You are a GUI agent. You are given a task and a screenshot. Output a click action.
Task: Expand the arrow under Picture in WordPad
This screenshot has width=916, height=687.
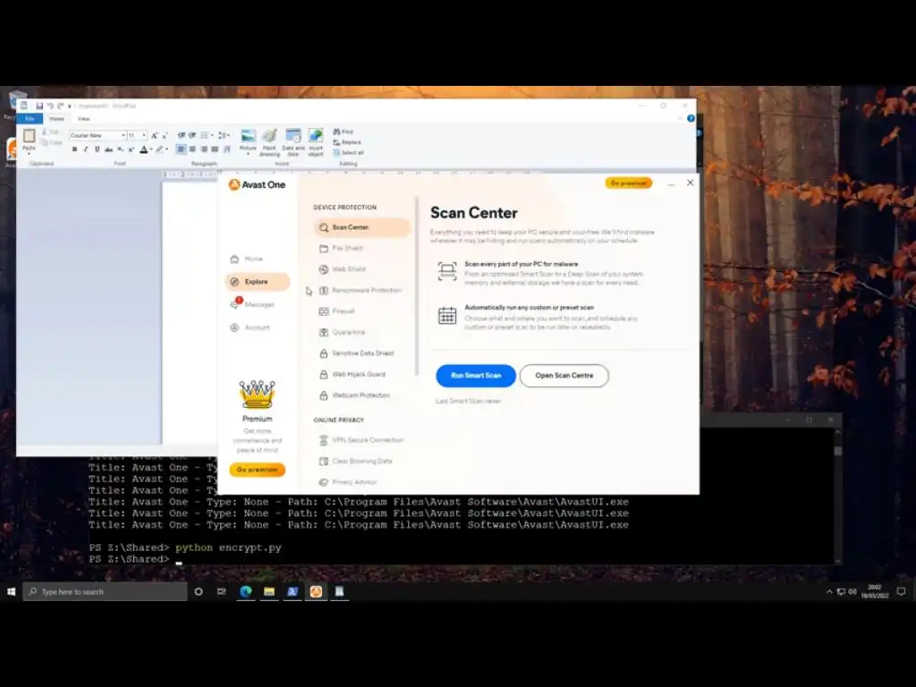tap(248, 154)
